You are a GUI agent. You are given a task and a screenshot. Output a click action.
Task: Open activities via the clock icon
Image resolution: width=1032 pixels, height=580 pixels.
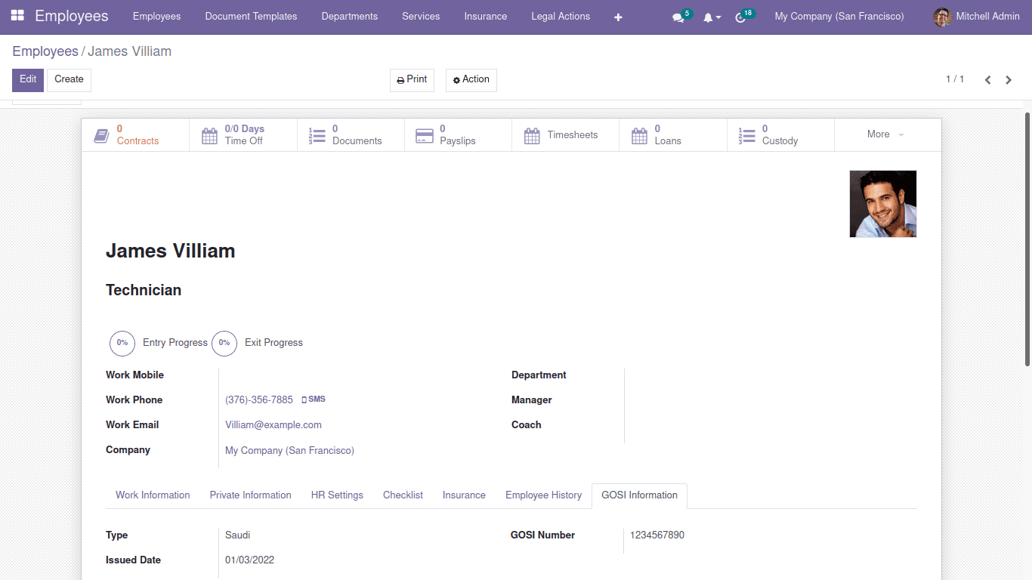pyautogui.click(x=741, y=17)
